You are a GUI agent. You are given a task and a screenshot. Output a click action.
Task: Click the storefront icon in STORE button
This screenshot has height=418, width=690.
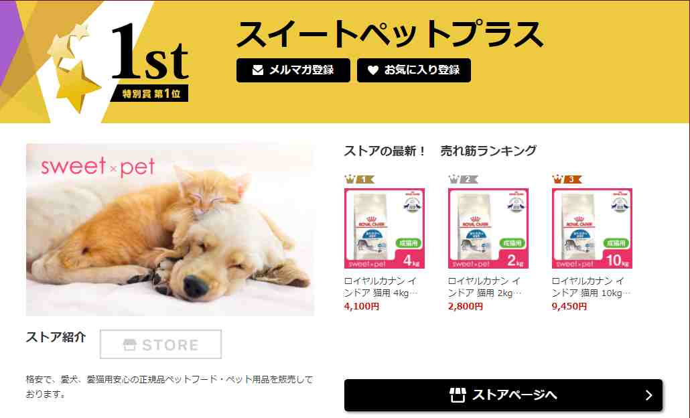(129, 344)
